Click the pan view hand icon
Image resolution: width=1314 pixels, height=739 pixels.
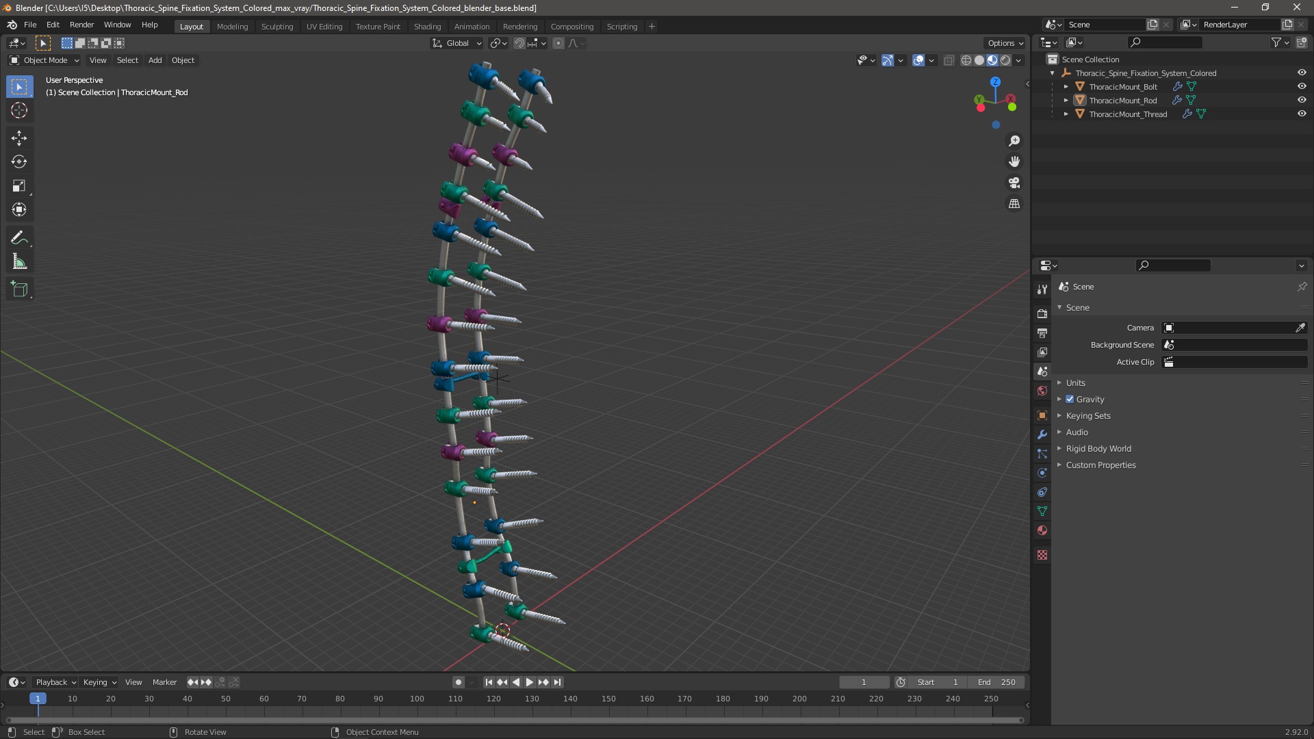1014,162
